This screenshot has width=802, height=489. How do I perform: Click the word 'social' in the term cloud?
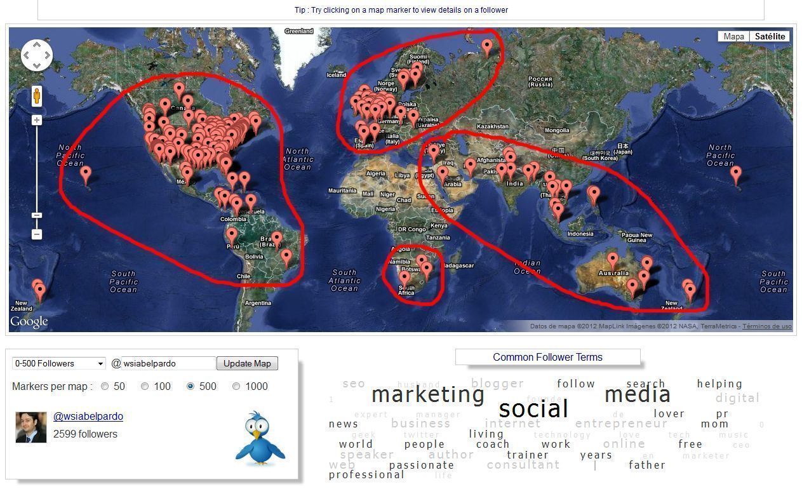533,409
